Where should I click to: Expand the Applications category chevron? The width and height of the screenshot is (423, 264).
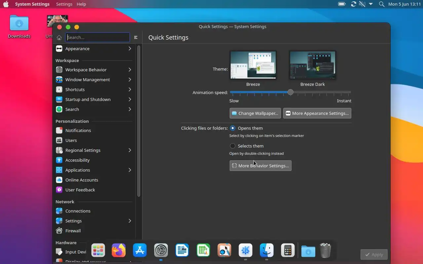click(x=130, y=170)
